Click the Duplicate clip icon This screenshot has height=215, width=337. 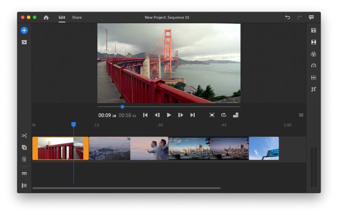coord(24,147)
